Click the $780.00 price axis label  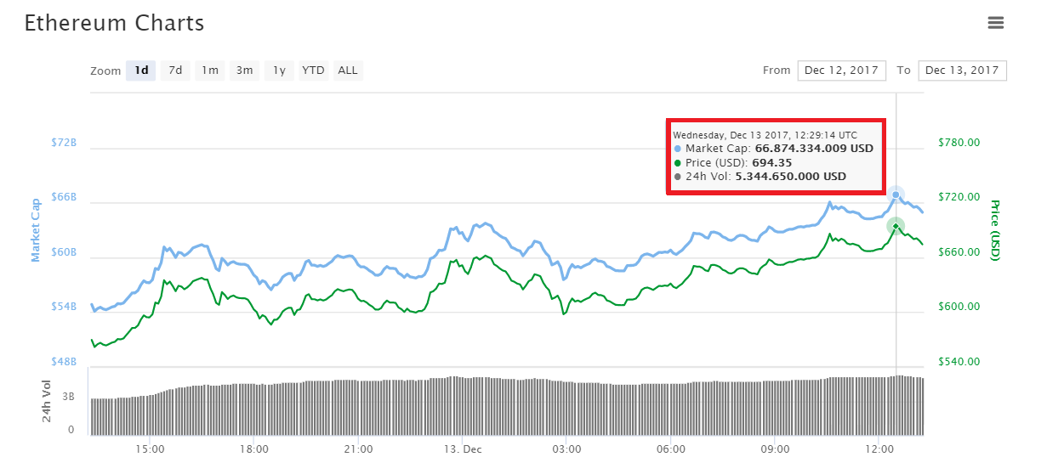point(959,143)
